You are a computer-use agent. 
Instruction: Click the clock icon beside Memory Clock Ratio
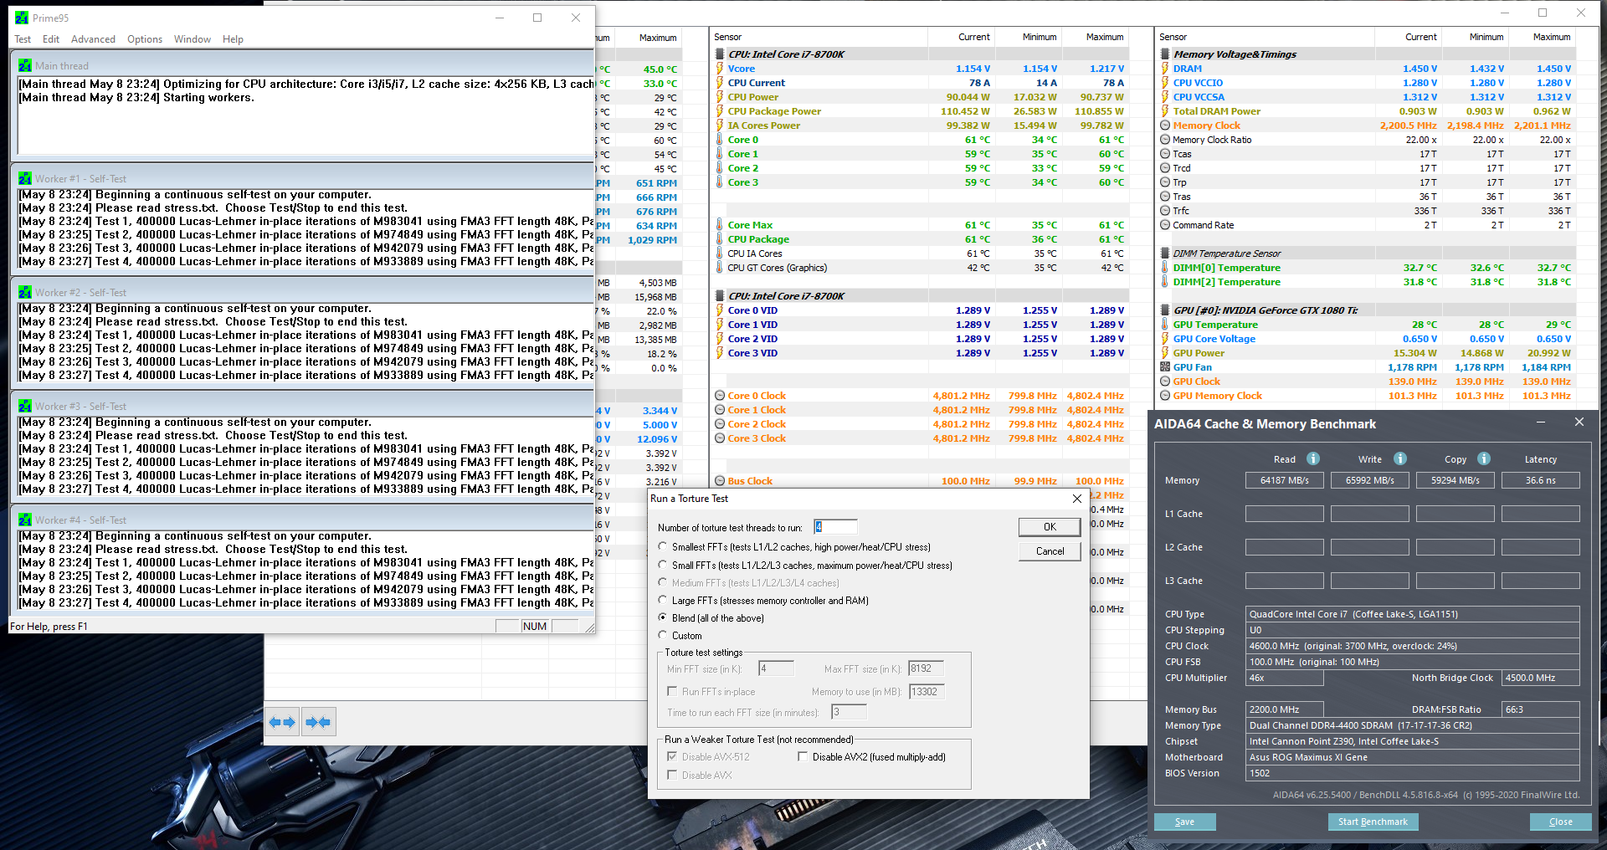click(x=1165, y=140)
